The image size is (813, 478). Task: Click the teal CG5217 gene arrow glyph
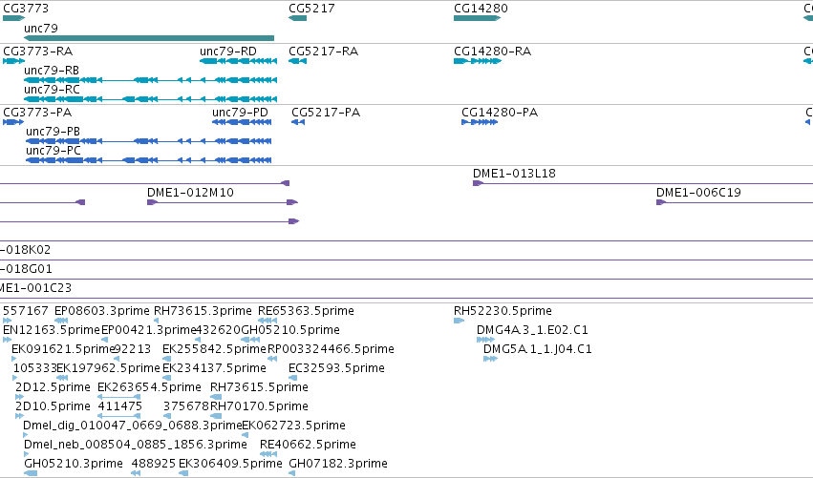point(298,18)
